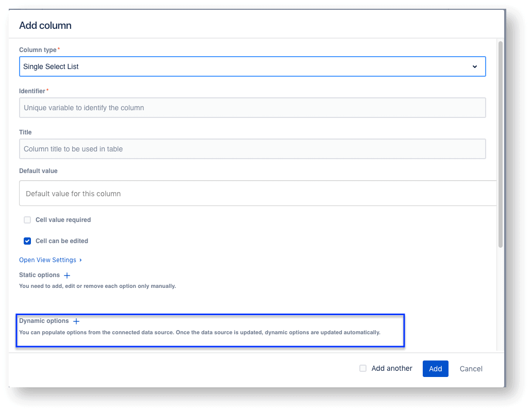Focus the Identifier input field
Image resolution: width=531 pixels, height=412 pixels.
coord(253,108)
